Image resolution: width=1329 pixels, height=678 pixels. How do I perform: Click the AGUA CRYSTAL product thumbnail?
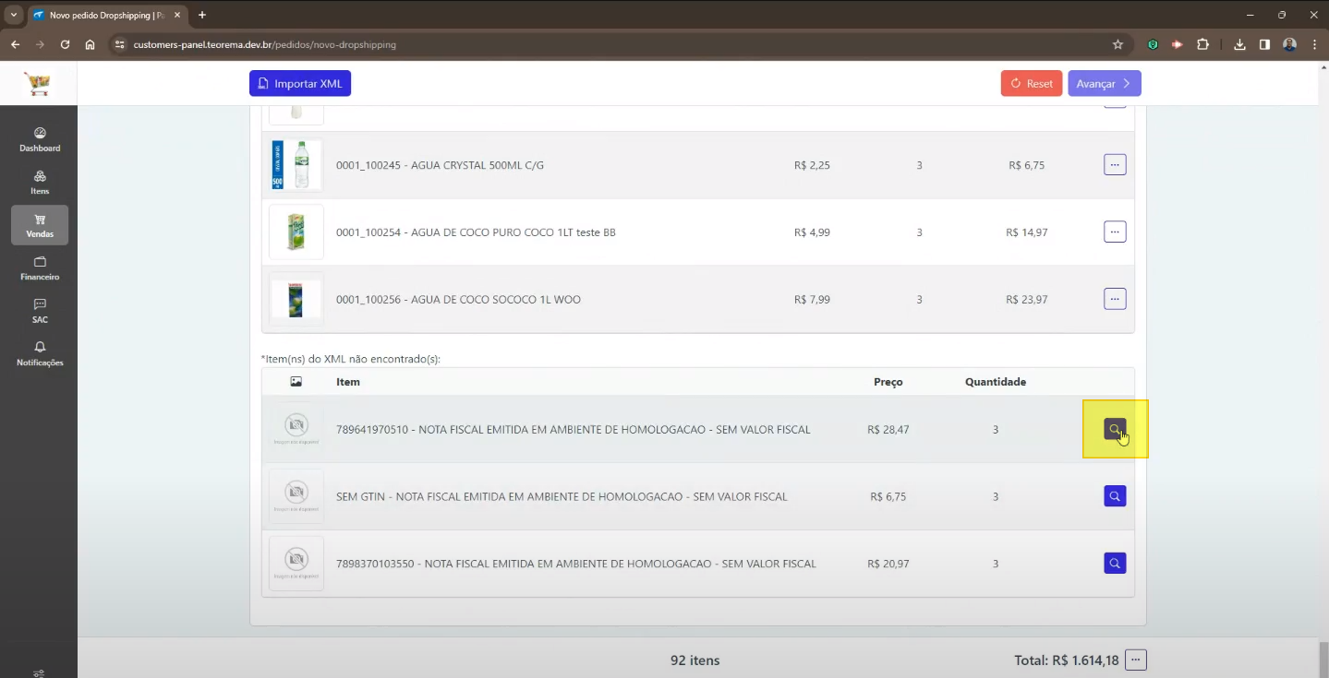click(x=296, y=165)
